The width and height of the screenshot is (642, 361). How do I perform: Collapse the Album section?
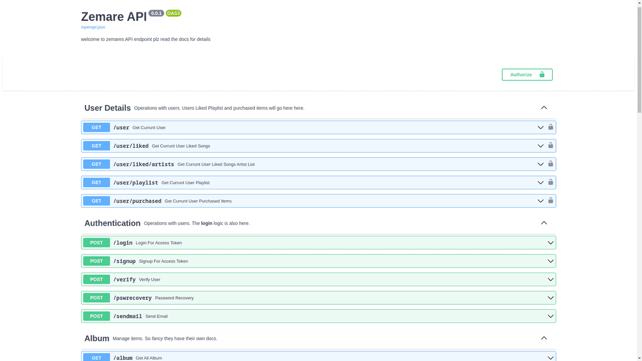click(543, 338)
